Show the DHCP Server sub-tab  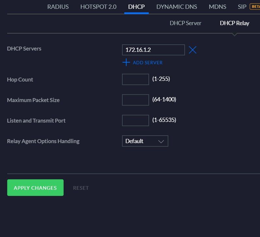click(x=185, y=23)
